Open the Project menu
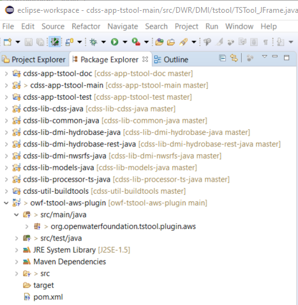The width and height of the screenshot is (298, 305). click(186, 26)
